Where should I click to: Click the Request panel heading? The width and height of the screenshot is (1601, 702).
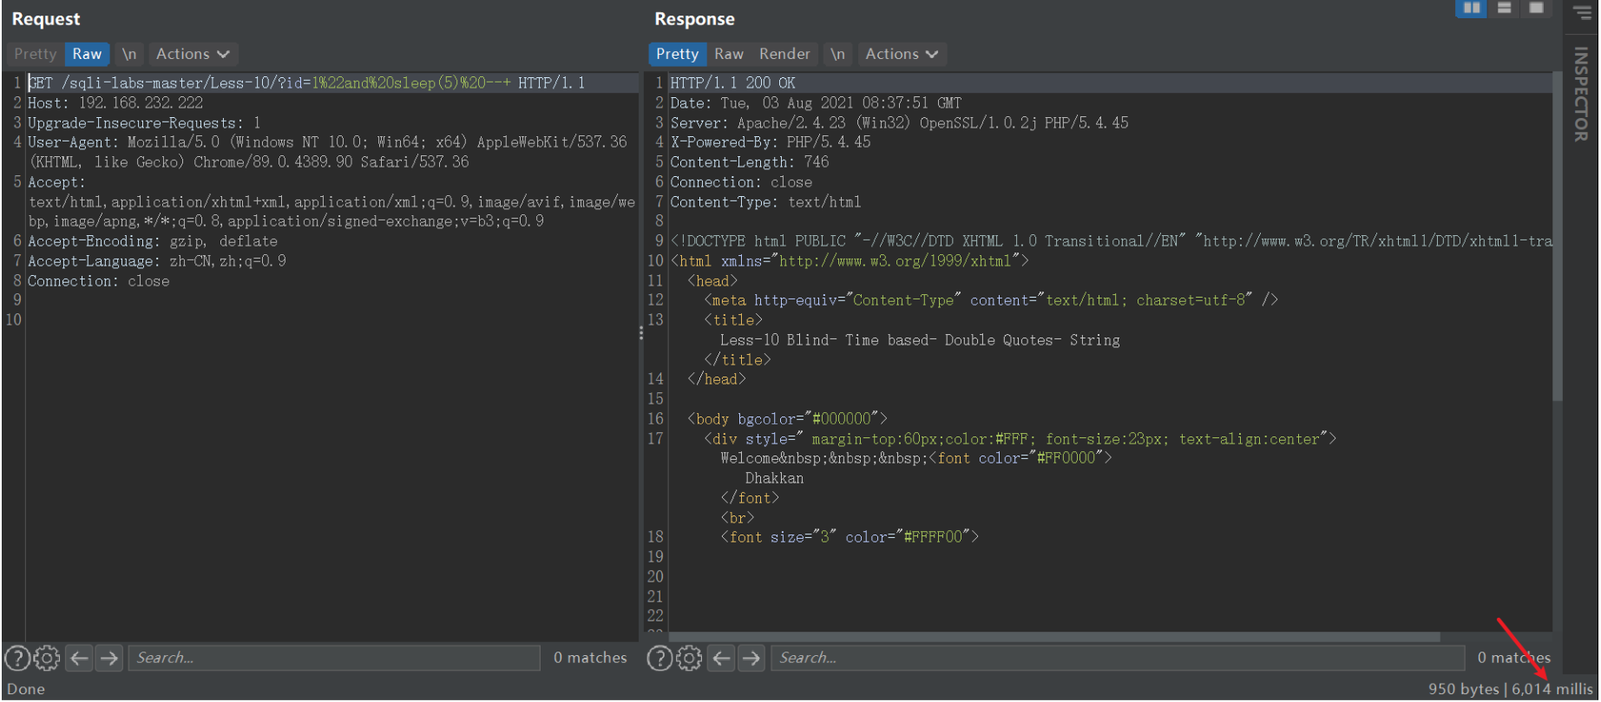pos(46,19)
